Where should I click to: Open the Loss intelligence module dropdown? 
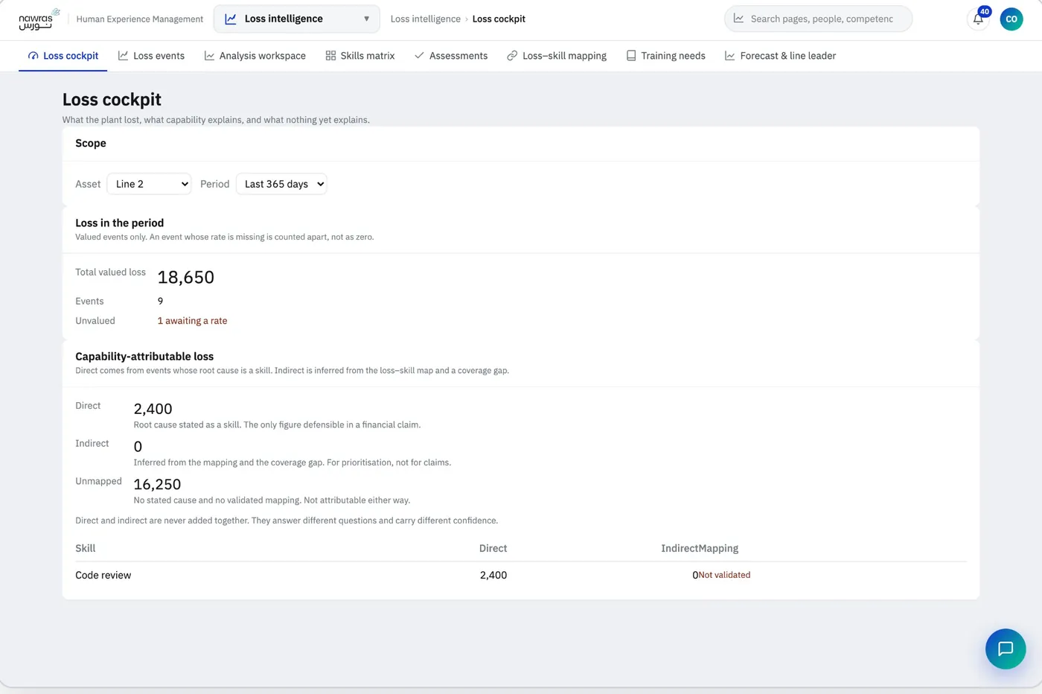pos(297,19)
